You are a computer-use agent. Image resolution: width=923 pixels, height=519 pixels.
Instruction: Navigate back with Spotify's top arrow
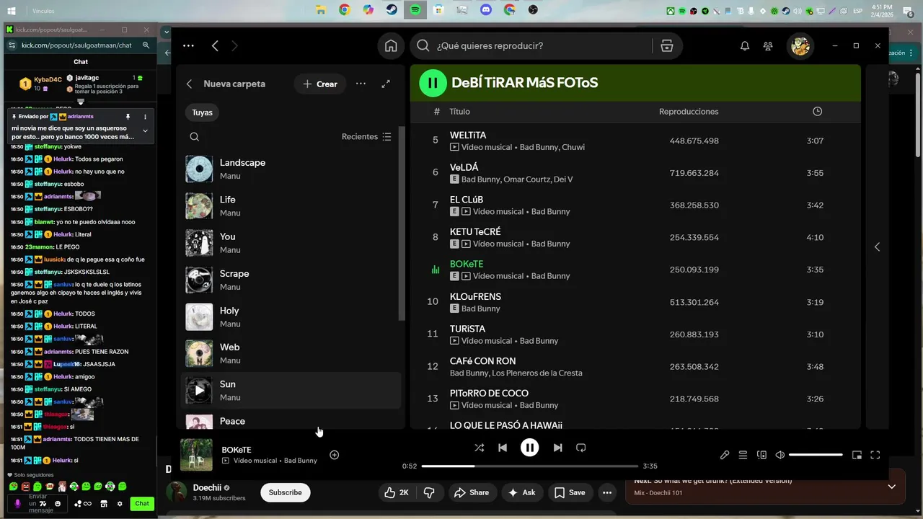[215, 46]
